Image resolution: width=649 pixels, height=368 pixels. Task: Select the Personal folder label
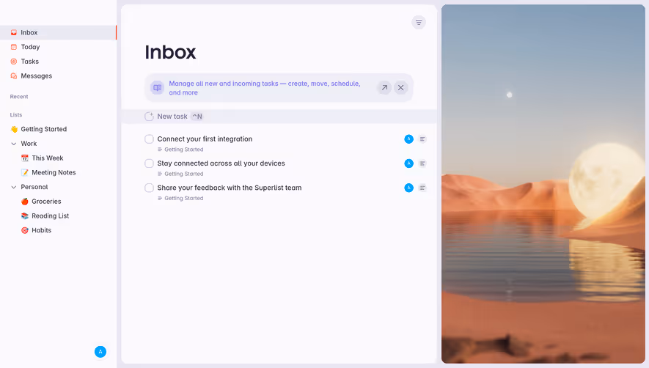tap(34, 187)
